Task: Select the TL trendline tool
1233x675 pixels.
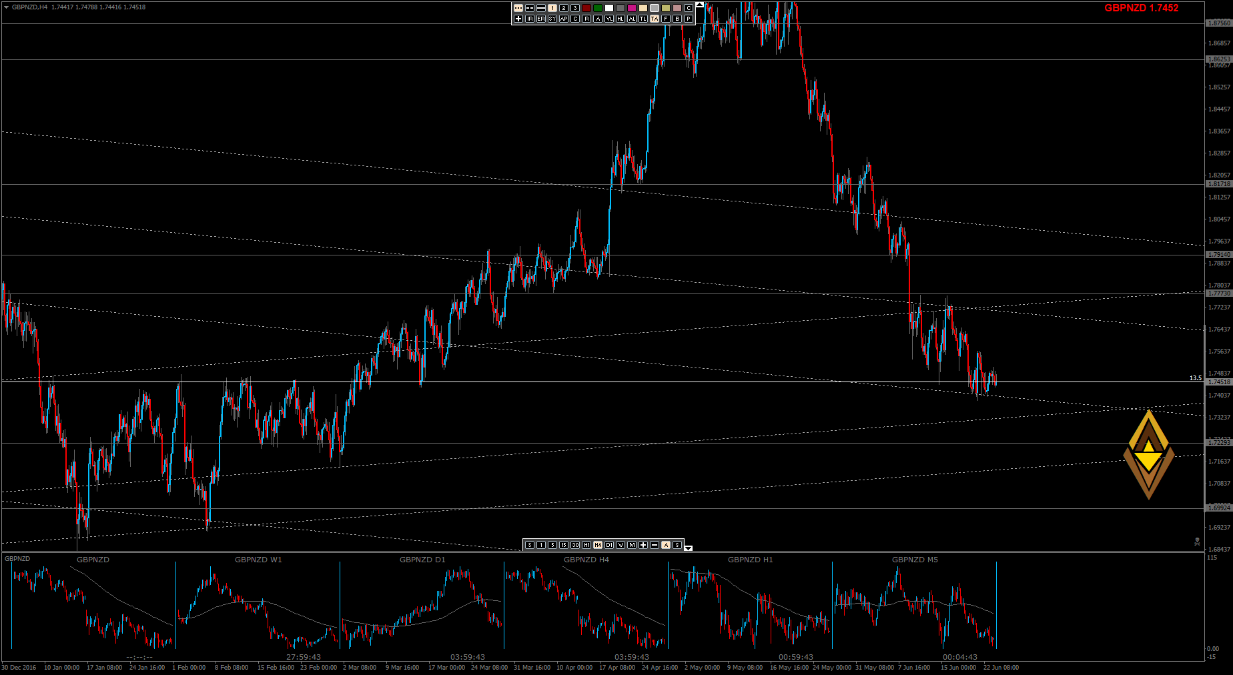Action: [x=643, y=19]
